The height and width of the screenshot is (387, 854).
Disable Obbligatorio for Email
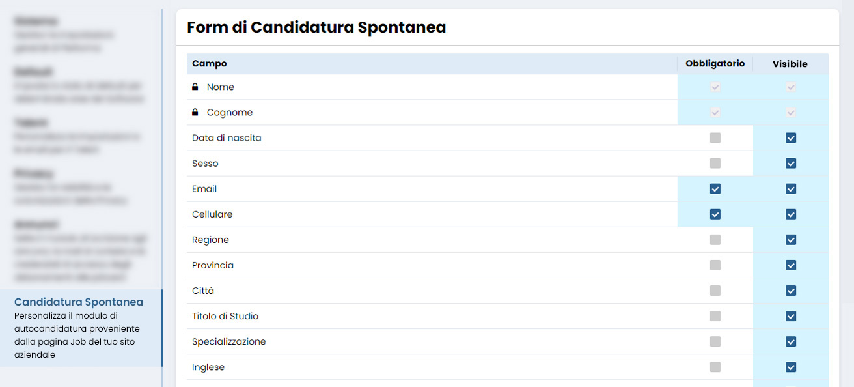pos(715,188)
